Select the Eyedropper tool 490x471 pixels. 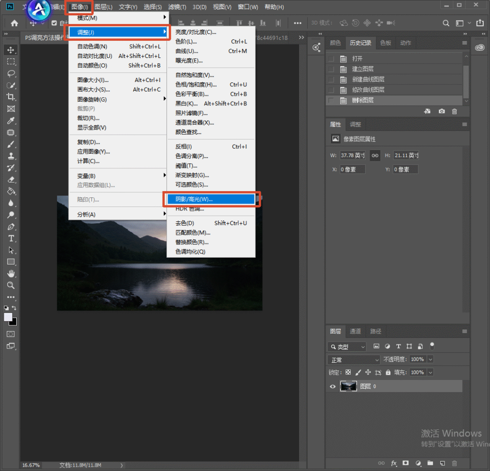pyautogui.click(x=11, y=121)
